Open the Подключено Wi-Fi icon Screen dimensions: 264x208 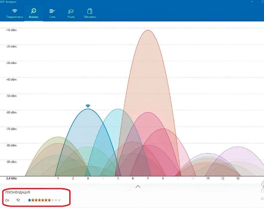pos(14,11)
